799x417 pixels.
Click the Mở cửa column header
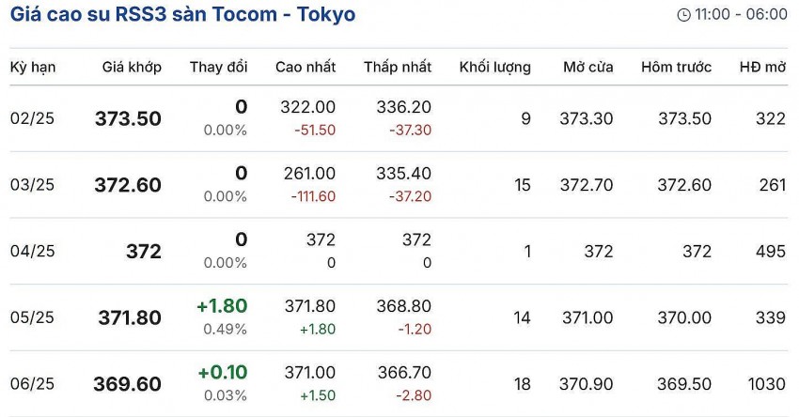click(587, 67)
